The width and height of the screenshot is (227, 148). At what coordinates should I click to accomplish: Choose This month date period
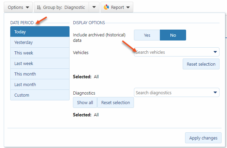(40, 74)
